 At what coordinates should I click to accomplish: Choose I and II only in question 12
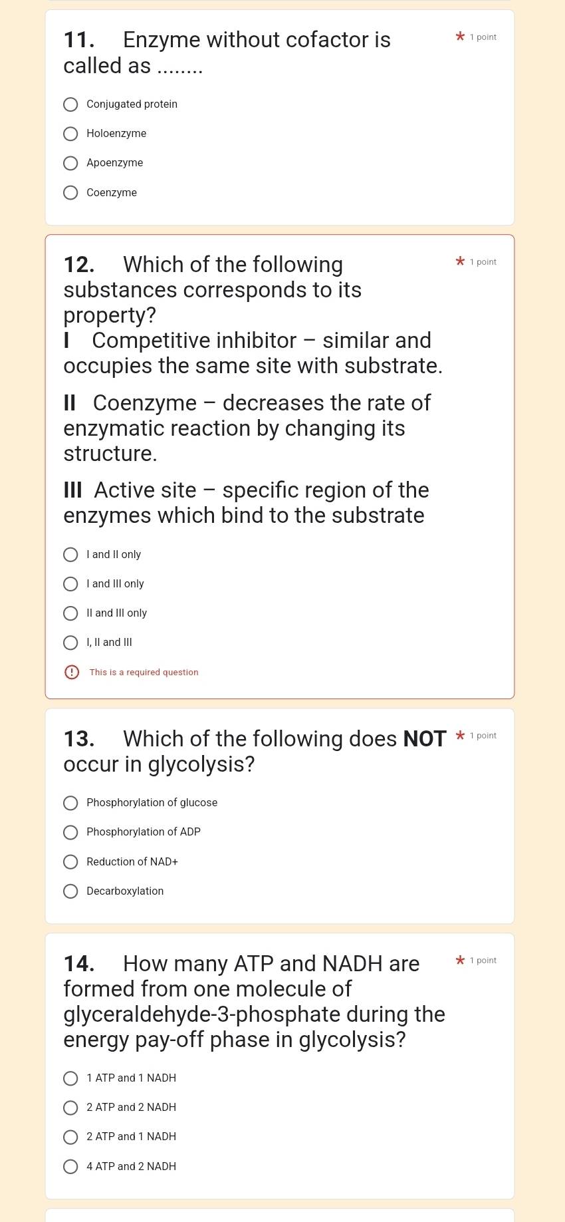(x=70, y=554)
